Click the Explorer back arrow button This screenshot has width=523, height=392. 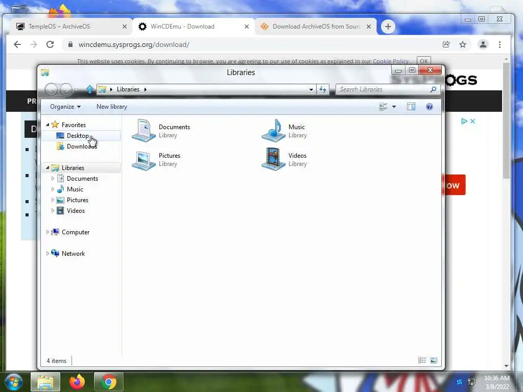click(51, 89)
